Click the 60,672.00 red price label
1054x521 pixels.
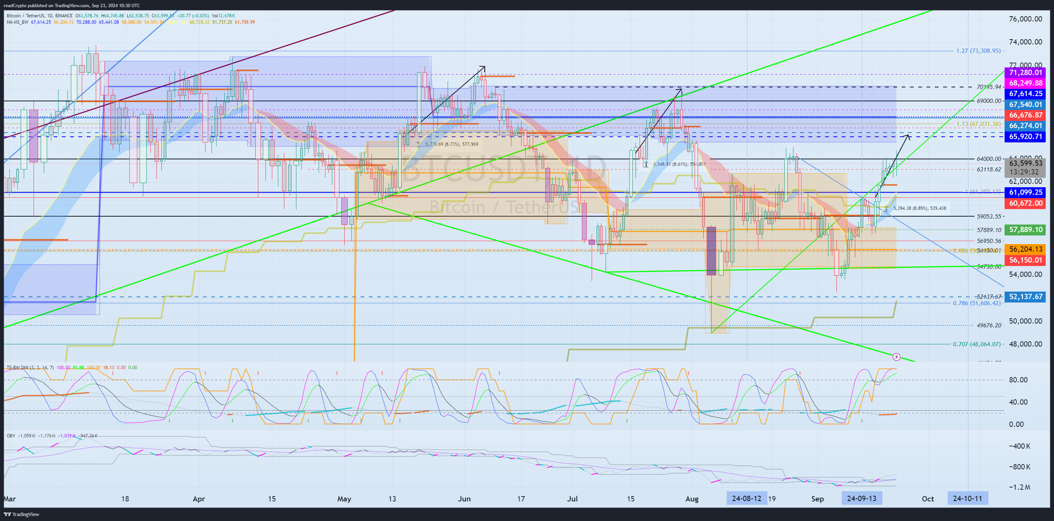(1025, 203)
